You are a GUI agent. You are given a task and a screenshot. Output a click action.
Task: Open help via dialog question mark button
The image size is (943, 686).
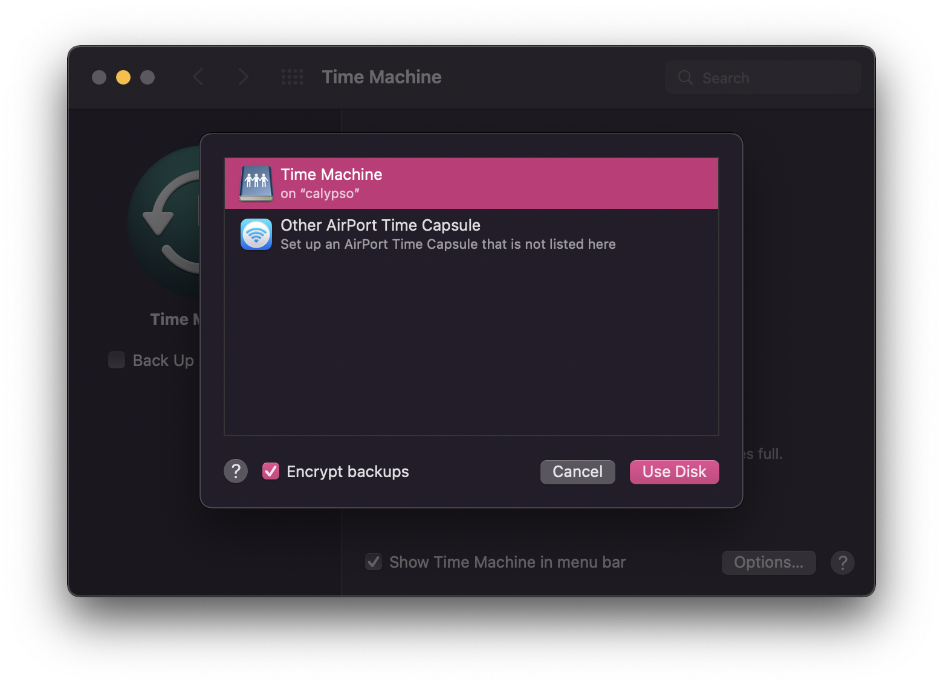236,471
